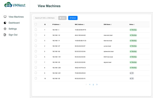Click the Settings gear icon

click(5, 29)
